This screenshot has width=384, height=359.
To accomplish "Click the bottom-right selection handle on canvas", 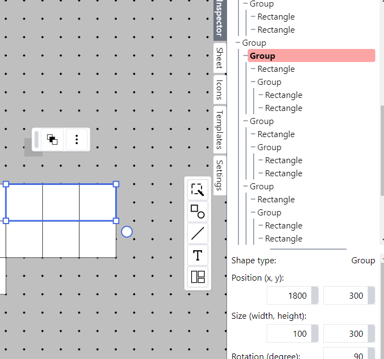I will click(116, 221).
